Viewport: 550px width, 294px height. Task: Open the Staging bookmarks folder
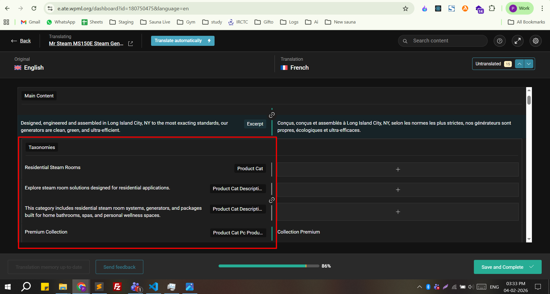pos(122,22)
